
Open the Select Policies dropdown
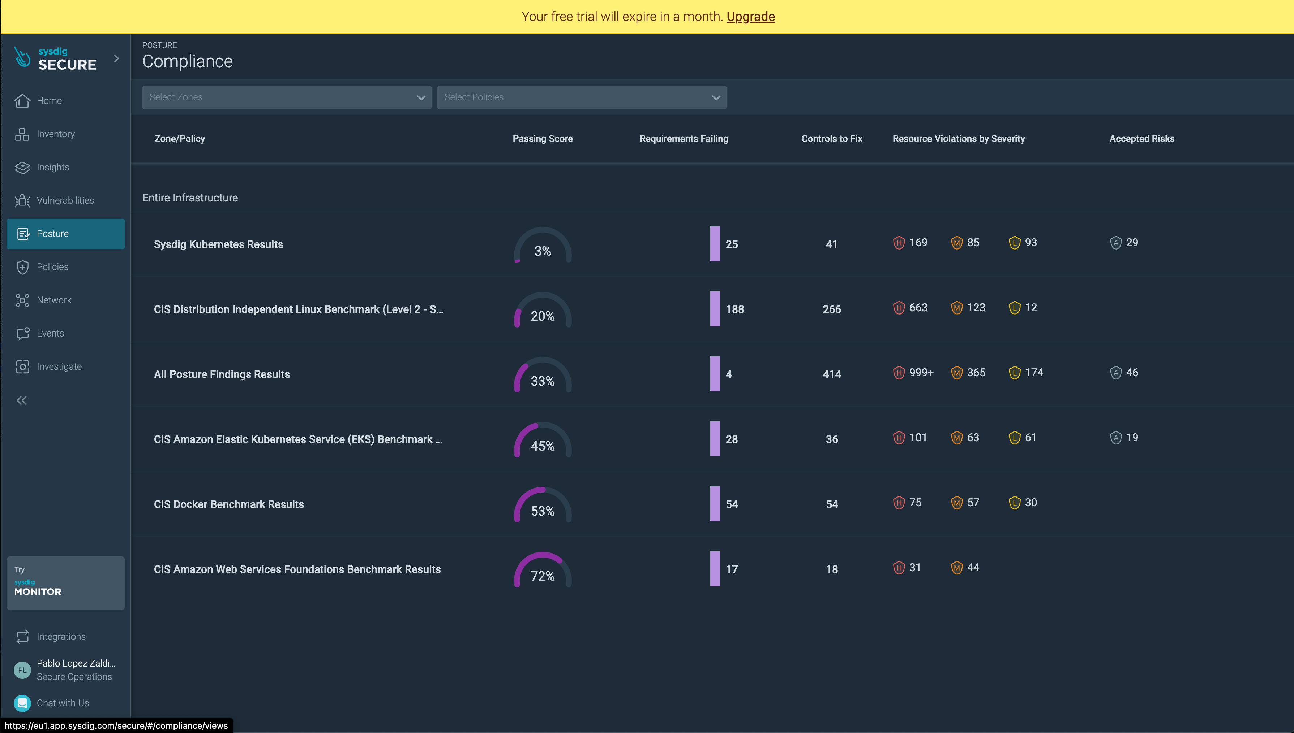click(x=582, y=97)
